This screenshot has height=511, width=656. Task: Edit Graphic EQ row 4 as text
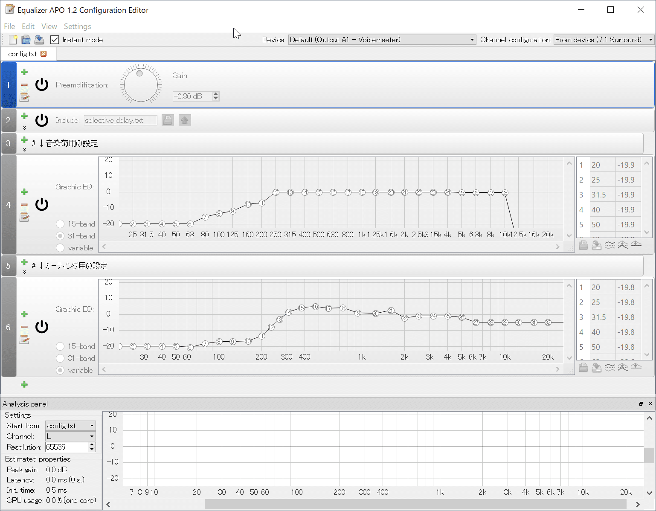pyautogui.click(x=24, y=218)
